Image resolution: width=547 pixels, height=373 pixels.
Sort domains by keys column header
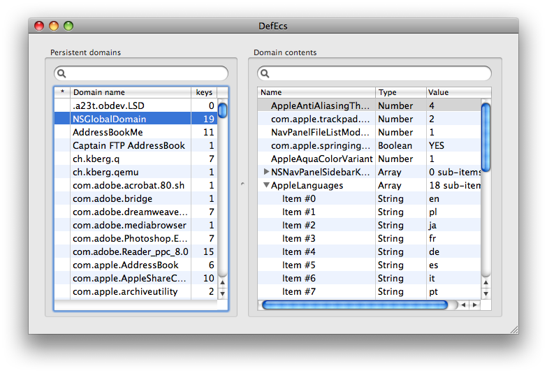[x=204, y=92]
